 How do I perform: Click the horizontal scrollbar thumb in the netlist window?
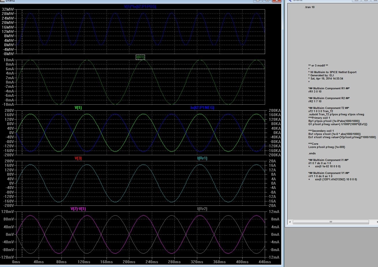coord(331,222)
